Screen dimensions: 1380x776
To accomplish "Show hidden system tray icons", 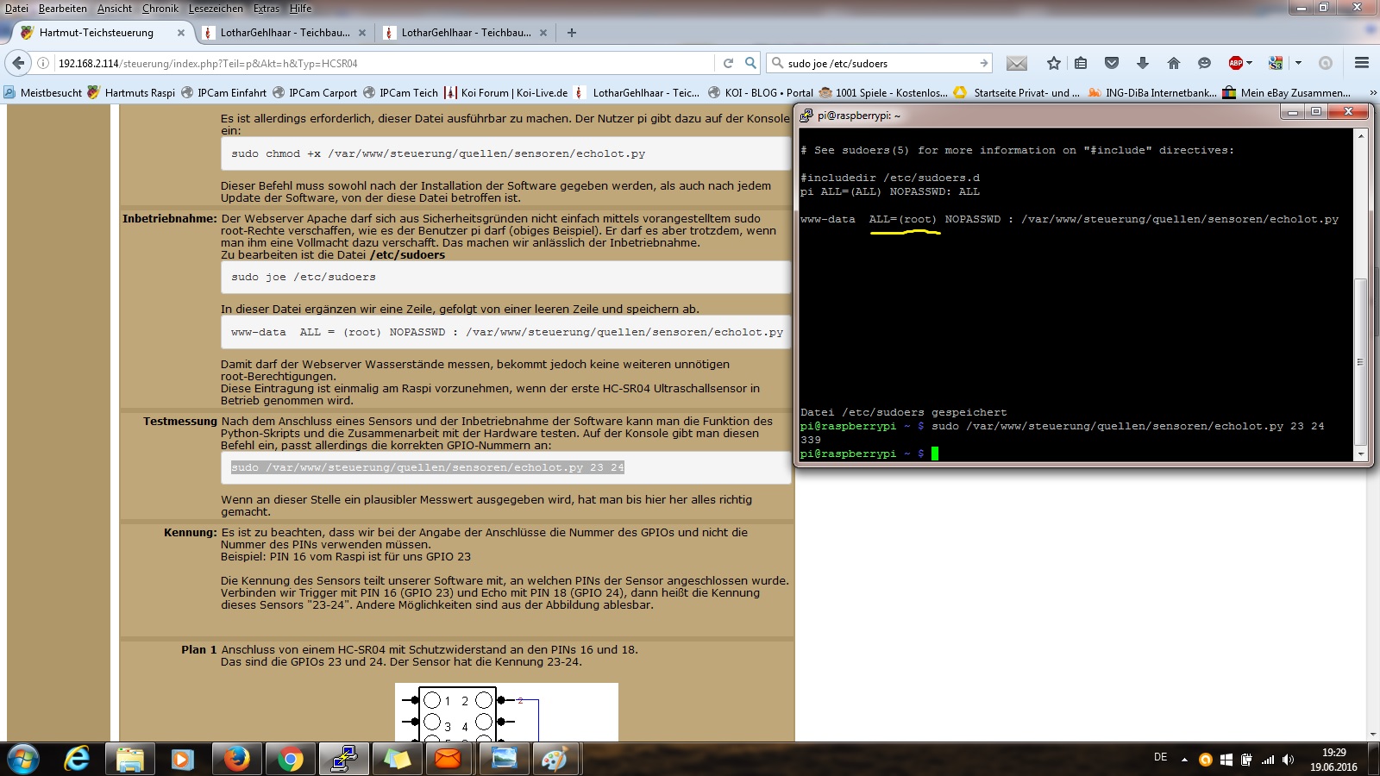I will pos(1184,760).
